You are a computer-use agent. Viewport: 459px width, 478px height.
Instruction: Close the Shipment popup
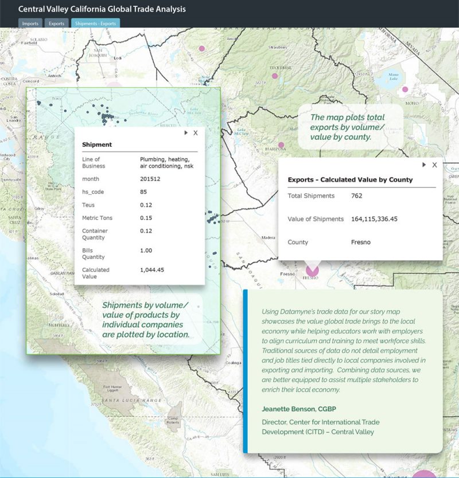coord(196,133)
